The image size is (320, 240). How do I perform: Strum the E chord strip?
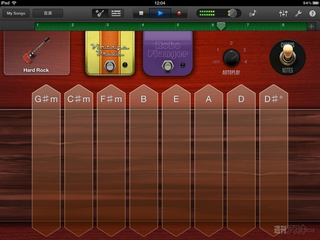176,160
